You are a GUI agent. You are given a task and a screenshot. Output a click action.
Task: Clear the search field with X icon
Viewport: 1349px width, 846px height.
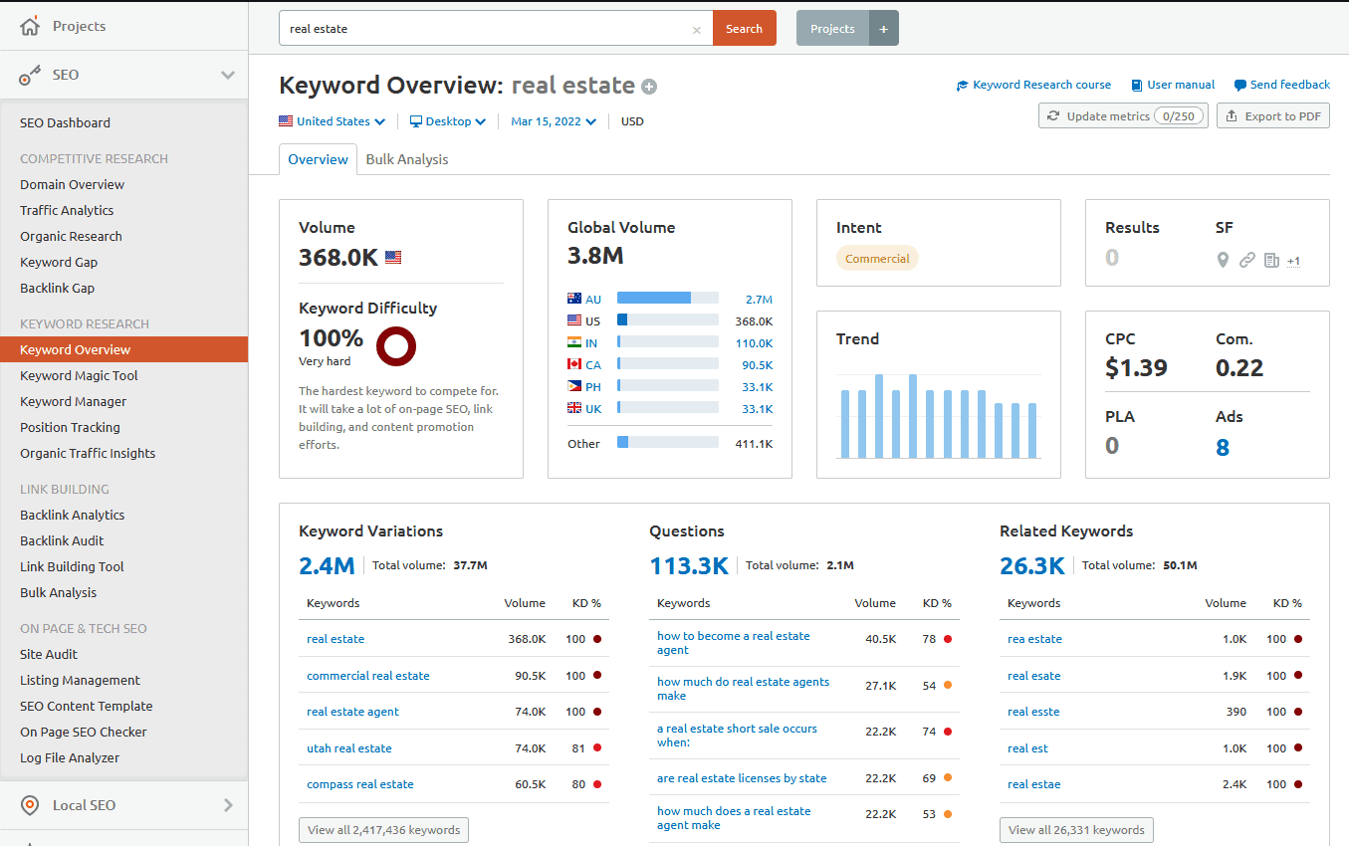coord(696,30)
